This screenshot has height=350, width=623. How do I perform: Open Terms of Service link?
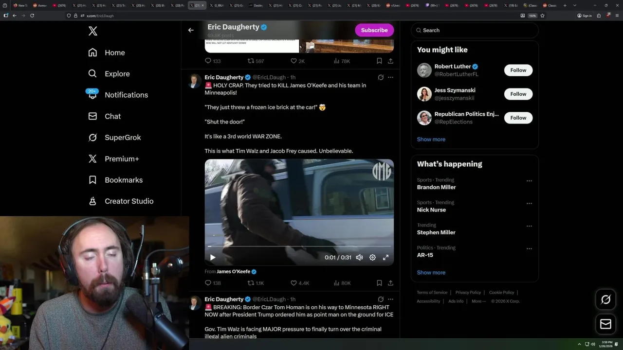[432, 293]
